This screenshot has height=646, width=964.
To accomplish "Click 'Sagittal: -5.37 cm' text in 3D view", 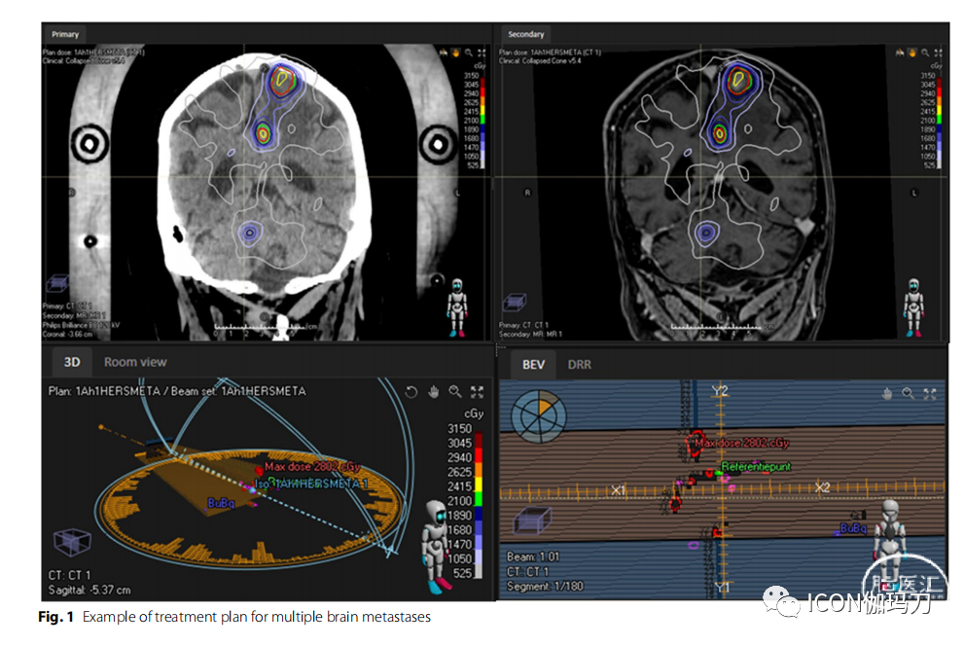I will tap(89, 590).
